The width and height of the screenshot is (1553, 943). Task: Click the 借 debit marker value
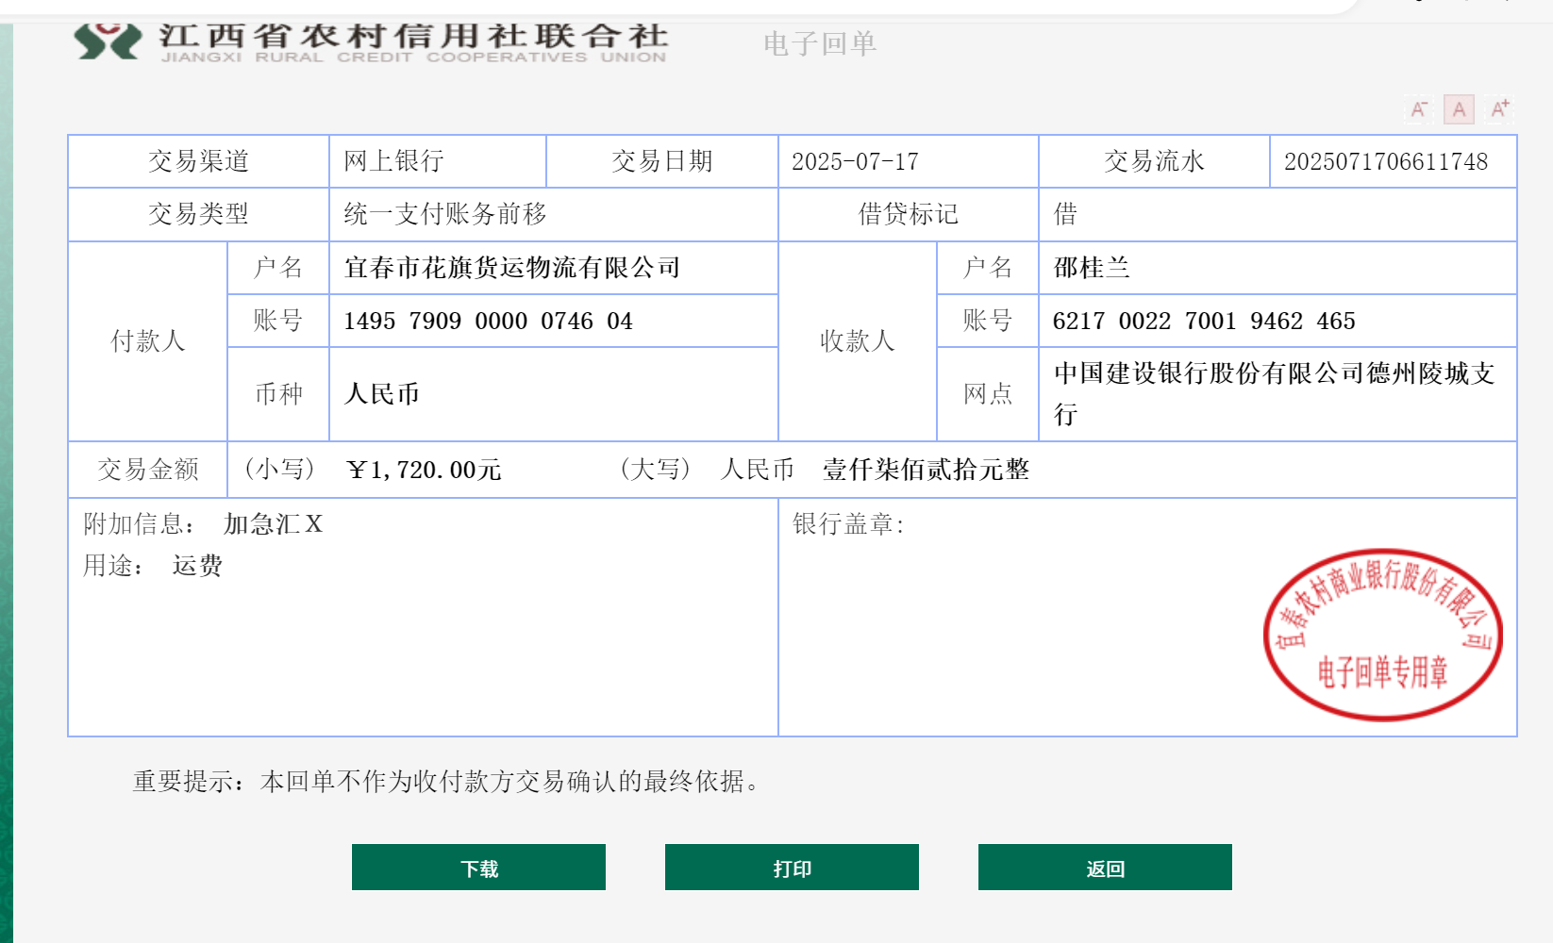pos(1065,214)
